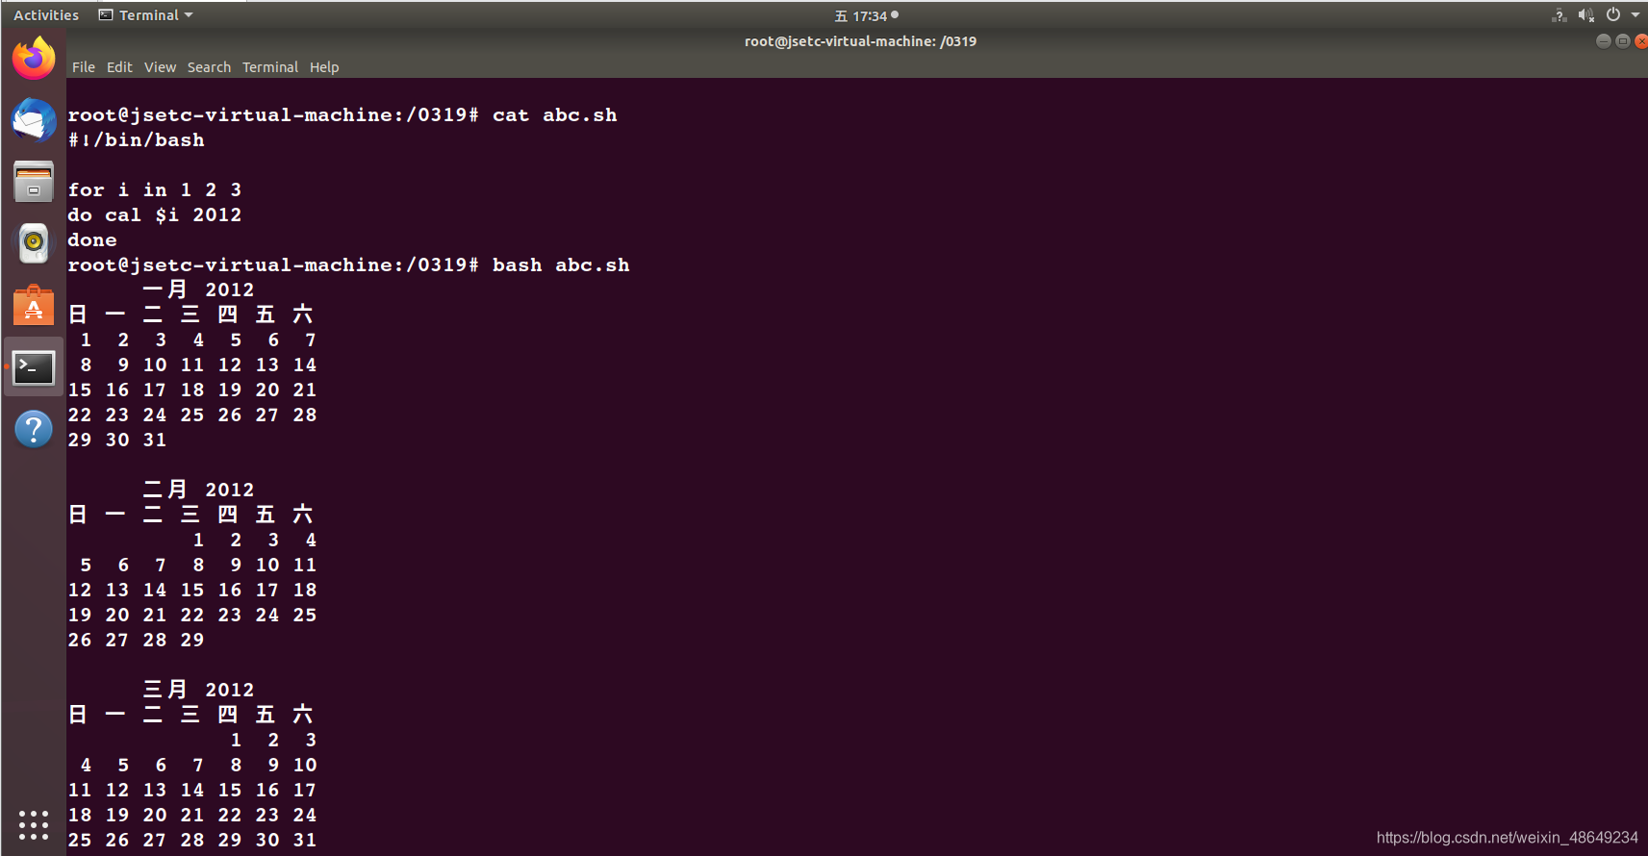
Task: Click the 'done' line
Action: (92, 240)
